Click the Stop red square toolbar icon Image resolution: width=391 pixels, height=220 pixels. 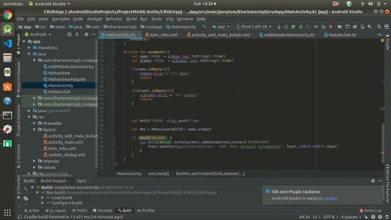click(x=331, y=27)
